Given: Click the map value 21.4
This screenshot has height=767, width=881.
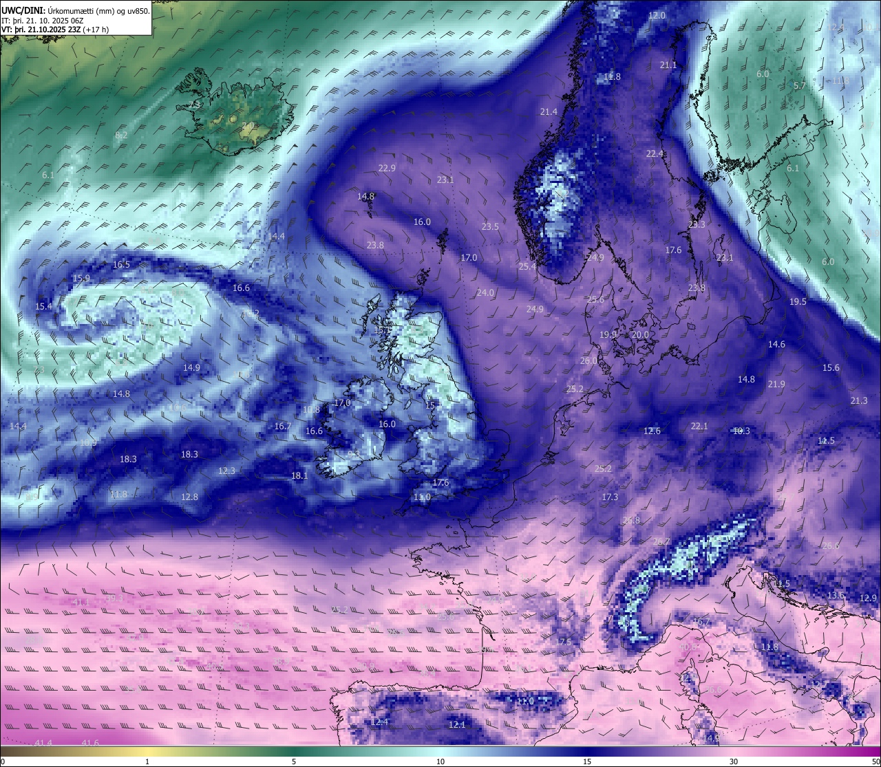Looking at the screenshot, I should pyautogui.click(x=549, y=112).
